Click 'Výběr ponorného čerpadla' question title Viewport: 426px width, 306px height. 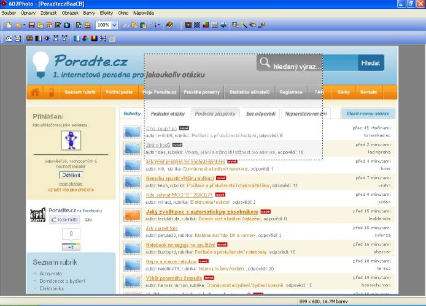pyautogui.click(x=174, y=278)
